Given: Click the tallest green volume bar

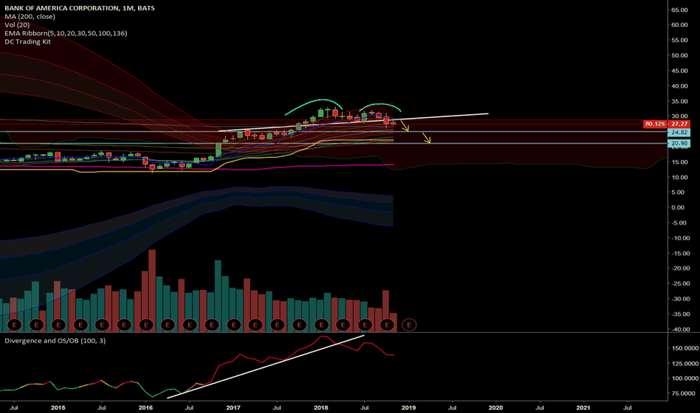Looking at the screenshot, I should [218, 296].
